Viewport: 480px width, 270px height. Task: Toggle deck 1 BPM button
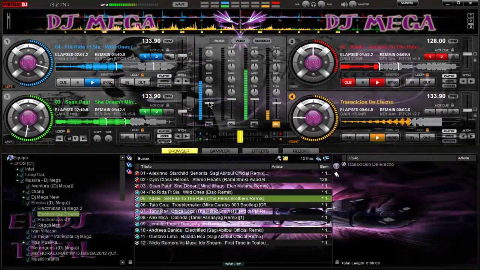168,41
